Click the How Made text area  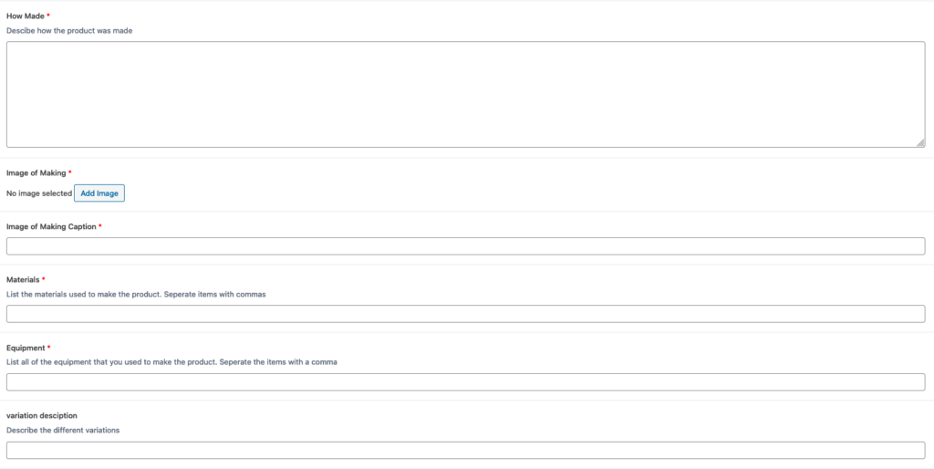point(465,94)
